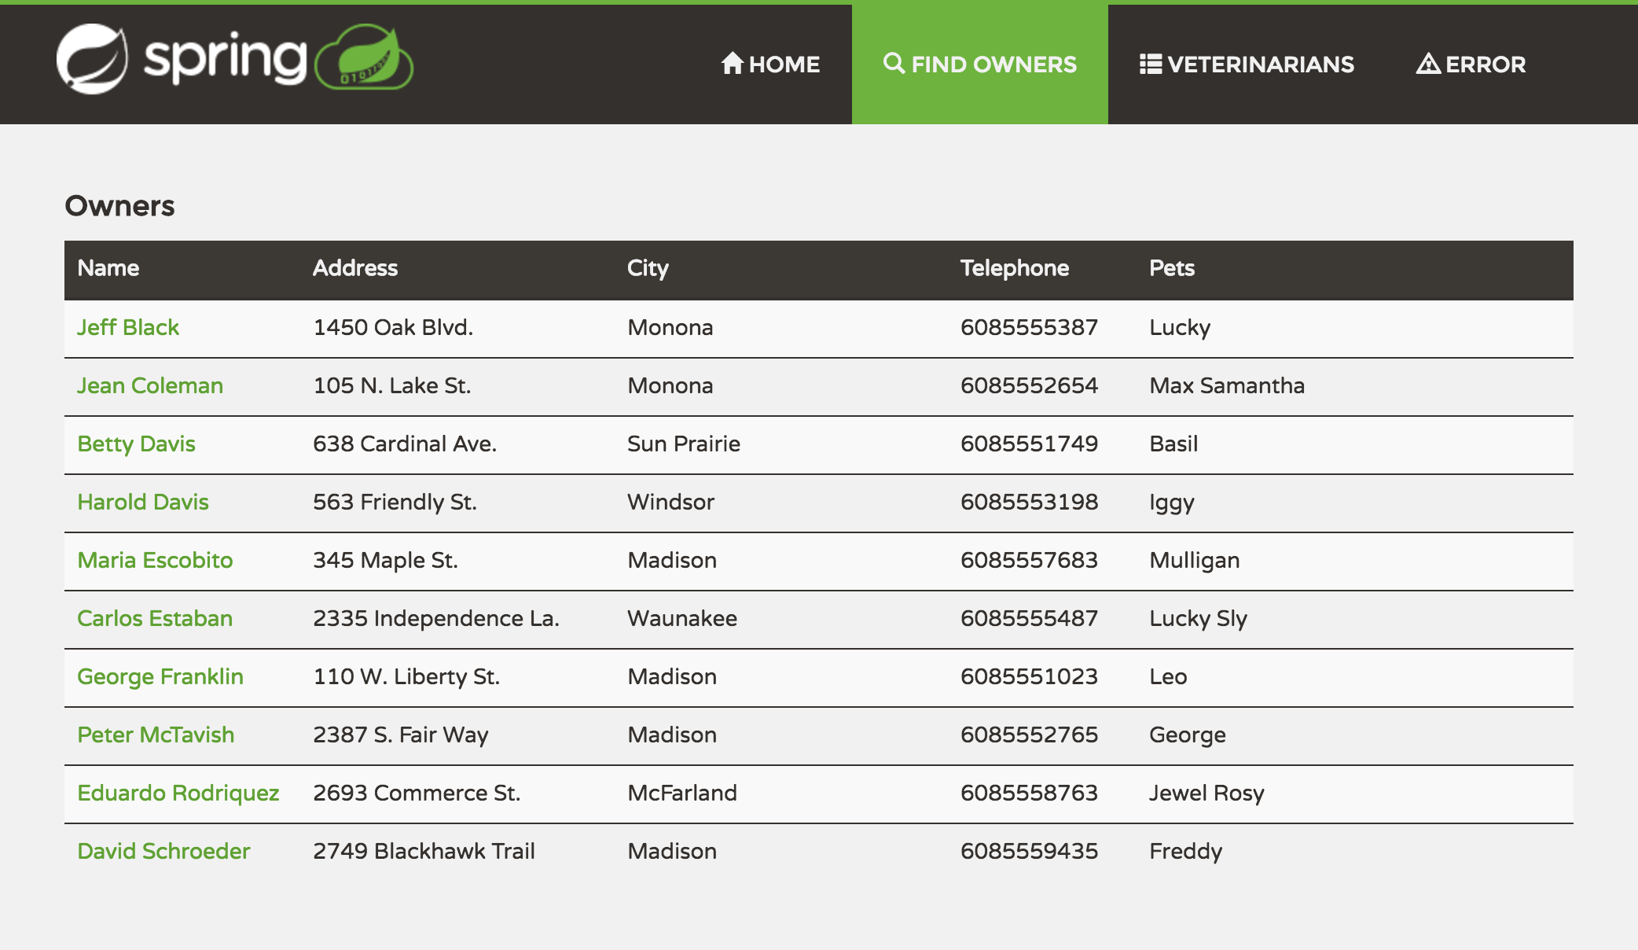Screen dimensions: 1638x950
Task: View Betty Davis owner record
Action: pyautogui.click(x=136, y=444)
